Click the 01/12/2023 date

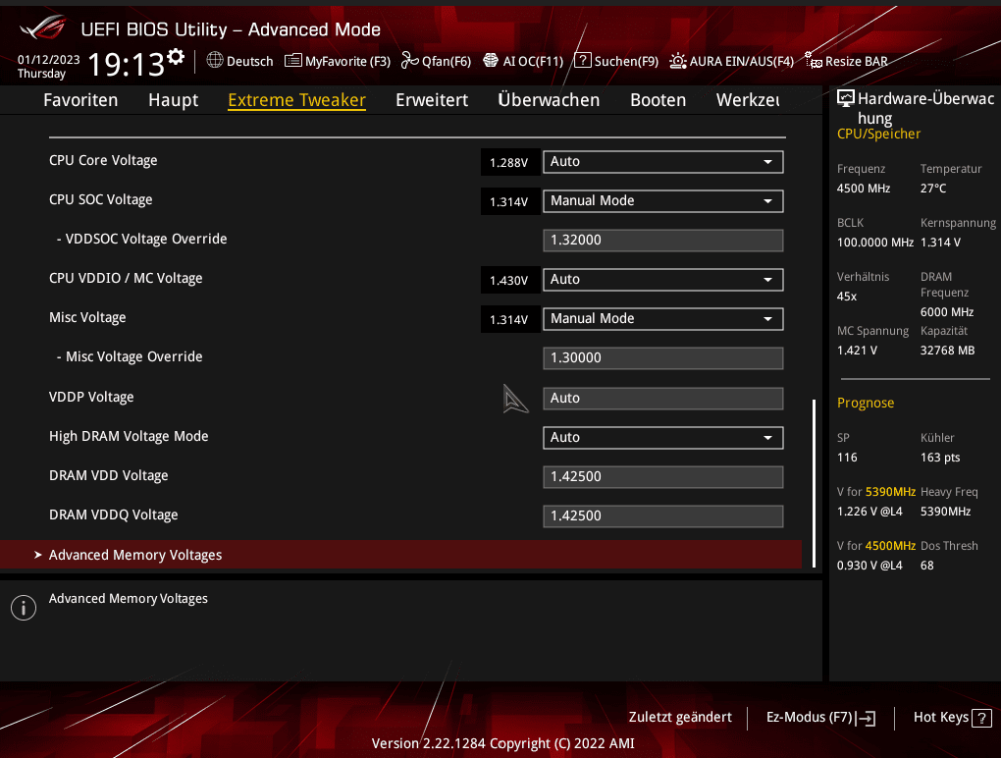[48, 60]
